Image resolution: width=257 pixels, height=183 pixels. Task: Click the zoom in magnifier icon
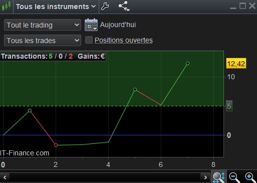coord(250,177)
